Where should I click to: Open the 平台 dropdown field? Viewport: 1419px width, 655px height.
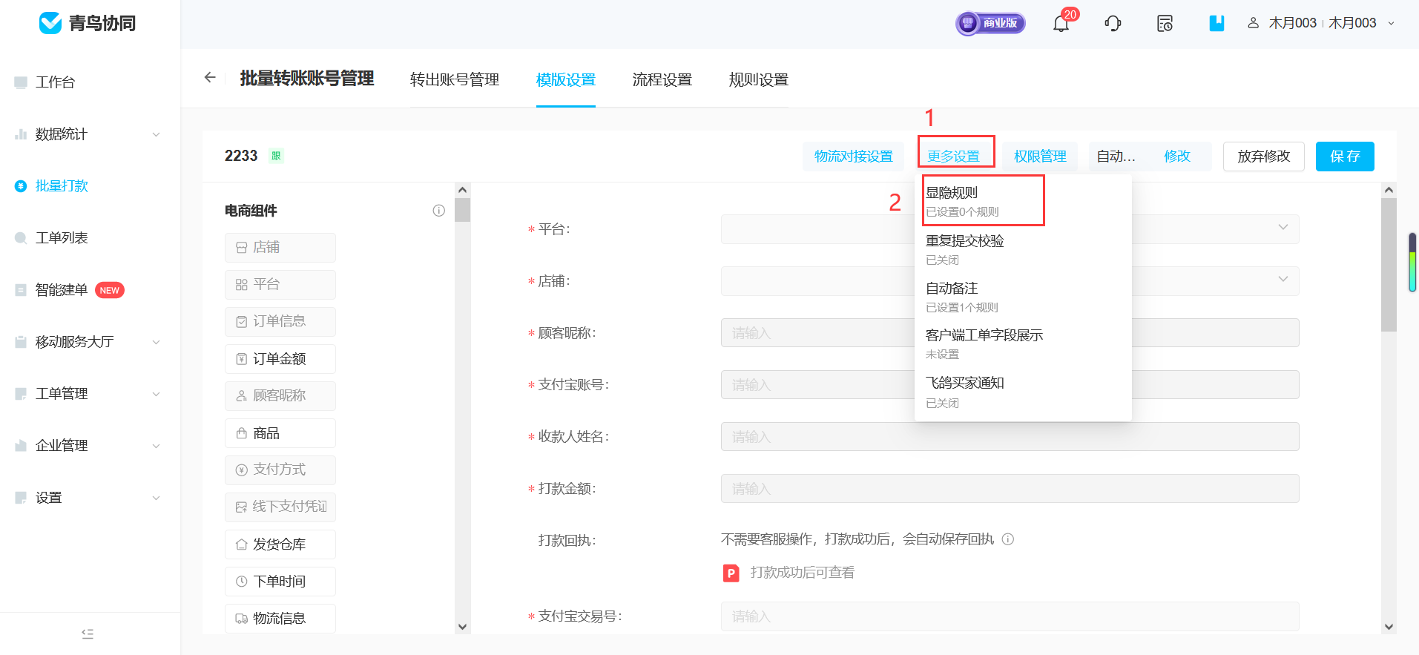(1010, 229)
